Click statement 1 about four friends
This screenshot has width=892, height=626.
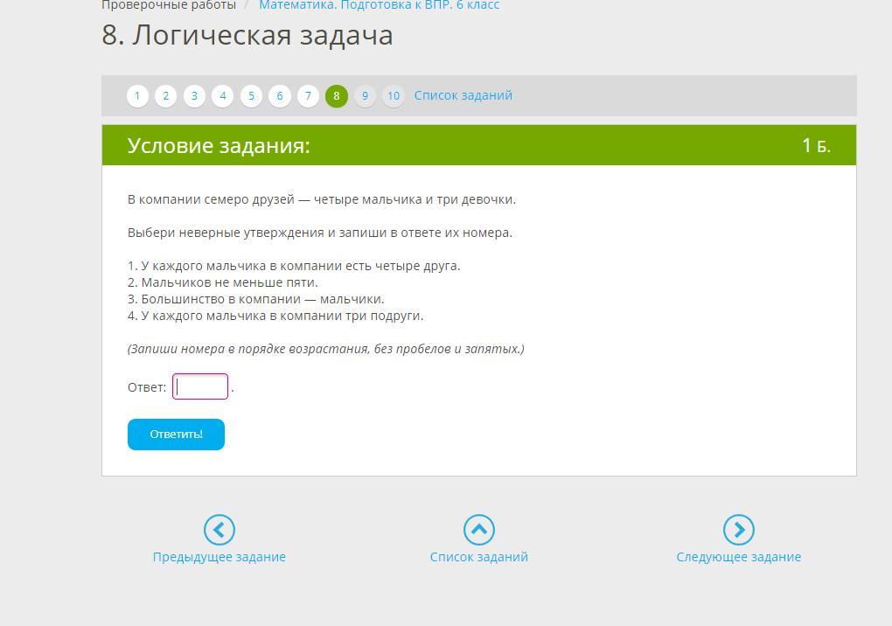click(294, 266)
